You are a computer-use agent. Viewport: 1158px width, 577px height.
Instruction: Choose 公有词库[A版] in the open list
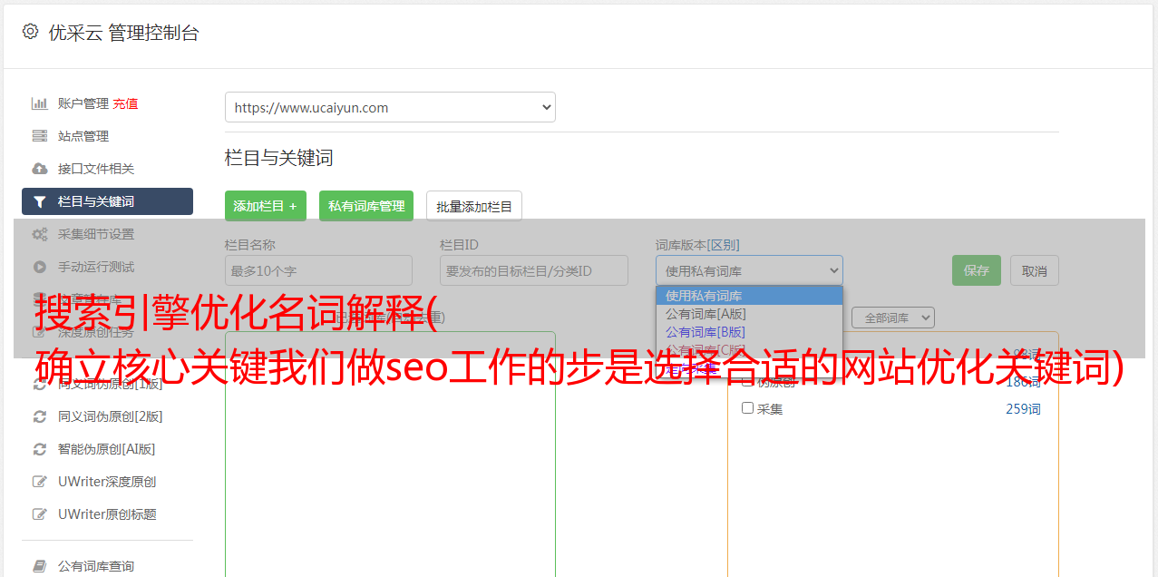[x=749, y=314]
